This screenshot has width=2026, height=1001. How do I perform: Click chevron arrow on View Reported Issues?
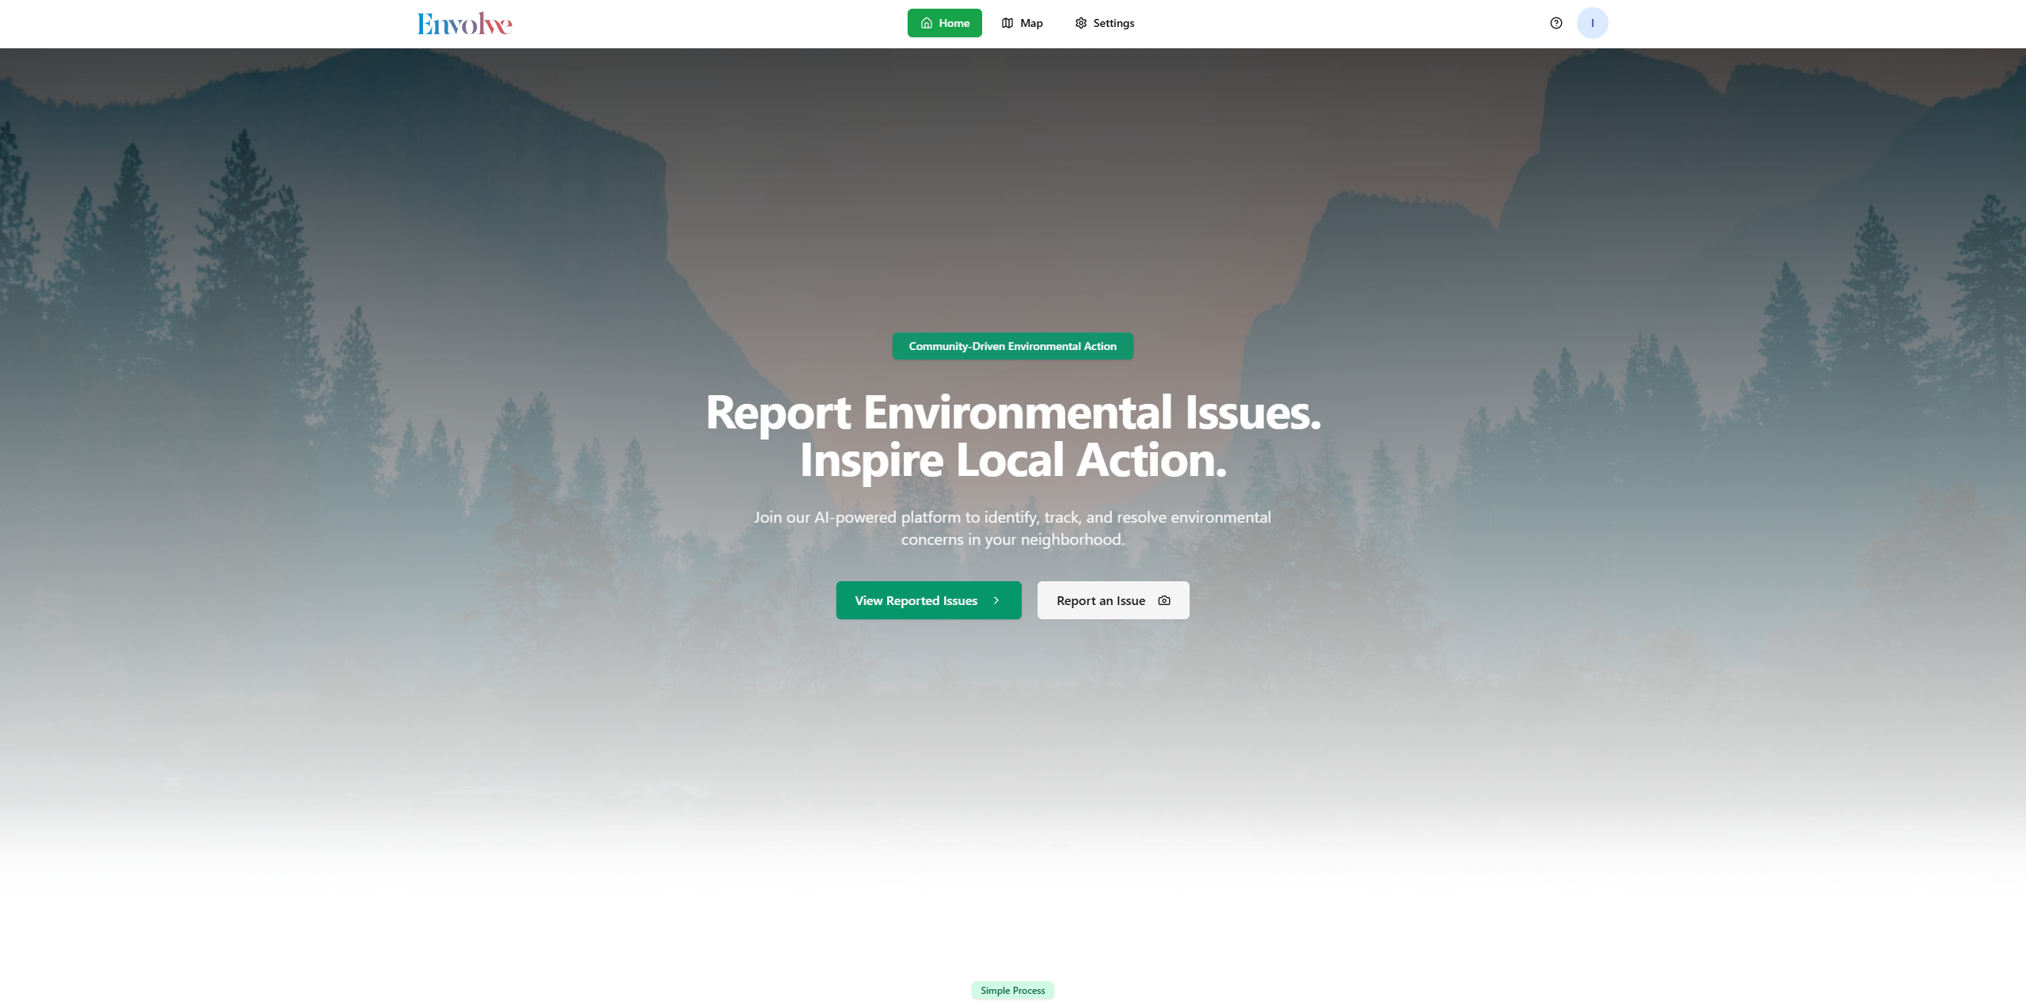996,600
